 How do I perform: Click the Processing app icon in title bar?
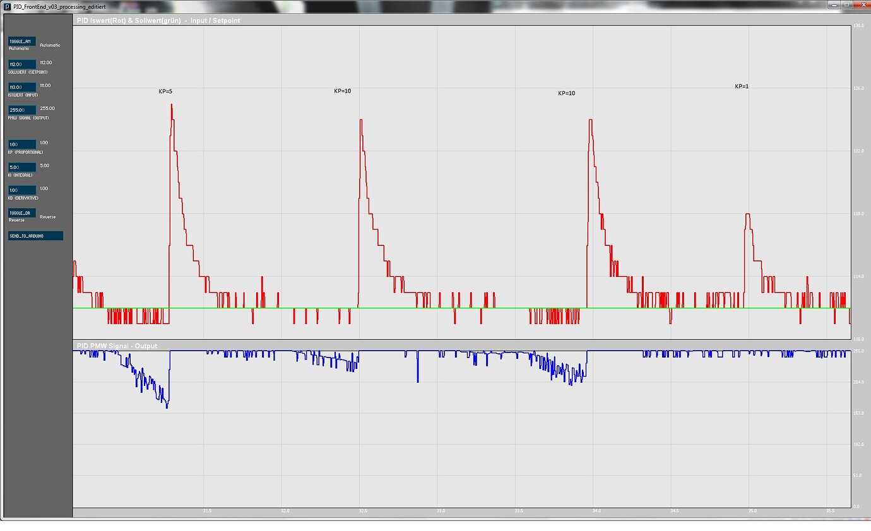click(x=8, y=6)
